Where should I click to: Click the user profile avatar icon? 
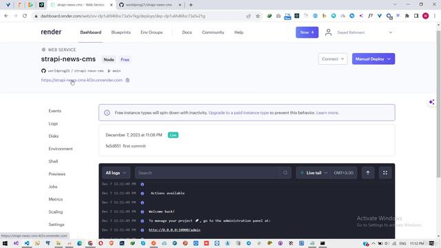328,32
